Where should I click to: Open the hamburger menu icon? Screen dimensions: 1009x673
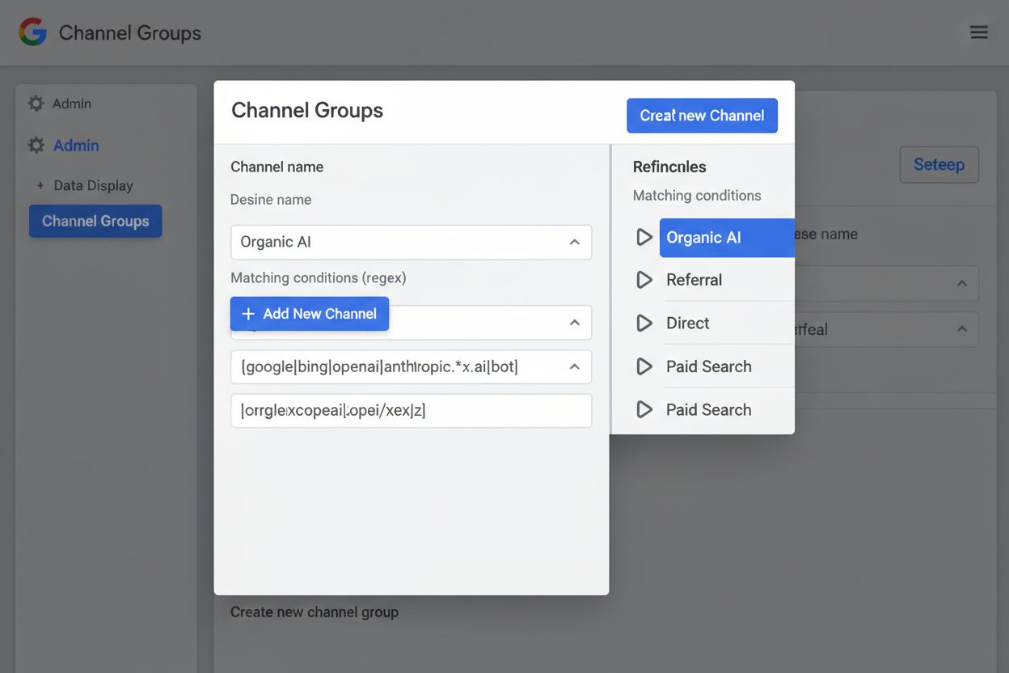(x=979, y=32)
